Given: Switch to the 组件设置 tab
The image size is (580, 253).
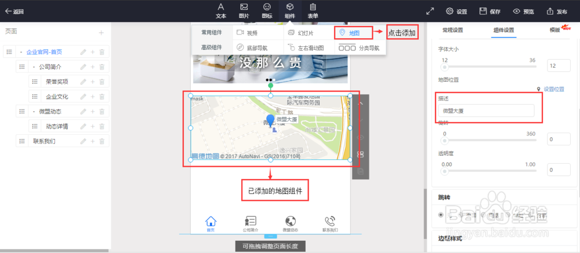Looking at the screenshot, I should pyautogui.click(x=503, y=30).
